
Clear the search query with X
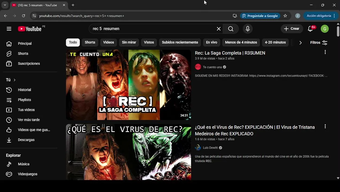click(x=219, y=29)
